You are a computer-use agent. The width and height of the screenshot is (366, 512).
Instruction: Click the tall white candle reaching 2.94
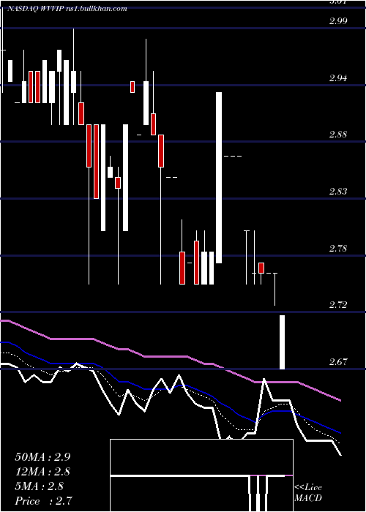pyautogui.click(x=219, y=178)
